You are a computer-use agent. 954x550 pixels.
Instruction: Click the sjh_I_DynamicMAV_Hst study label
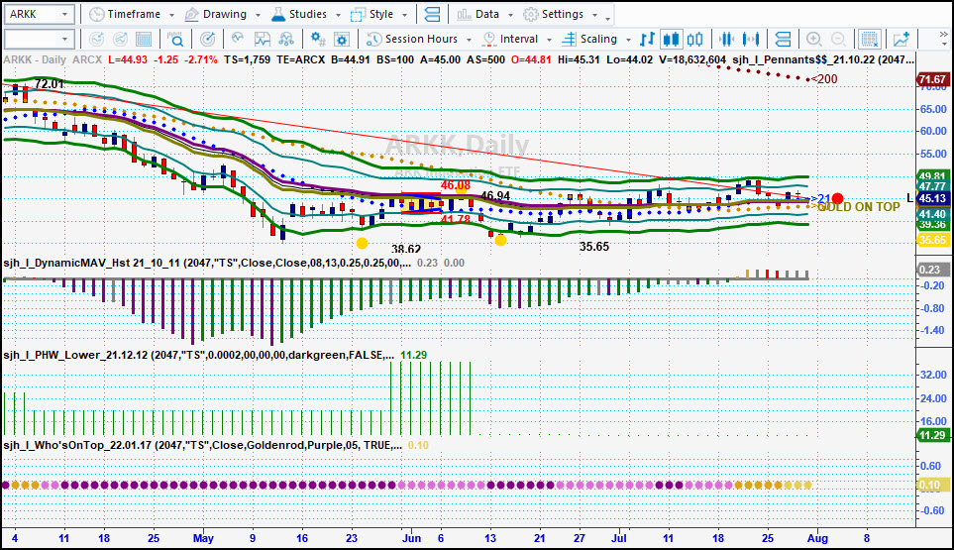pos(207,263)
